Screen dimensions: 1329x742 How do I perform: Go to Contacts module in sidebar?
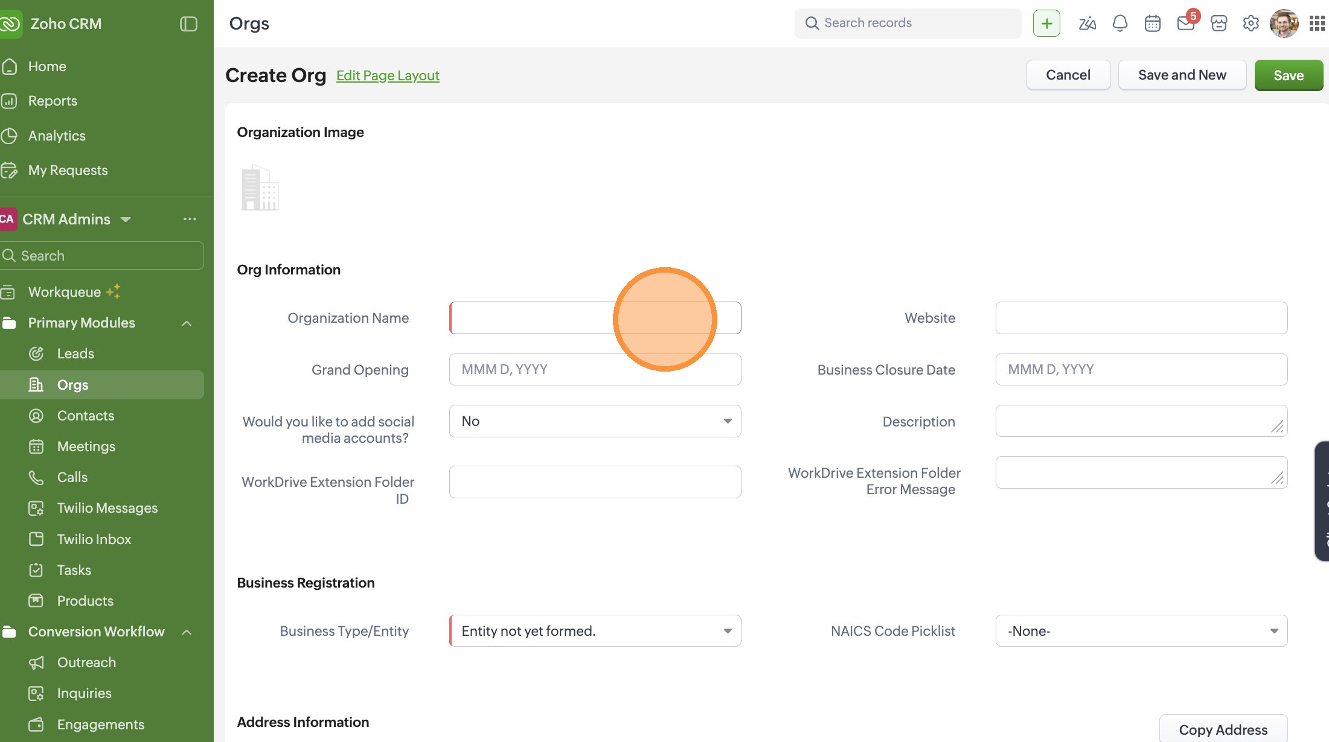tap(85, 416)
